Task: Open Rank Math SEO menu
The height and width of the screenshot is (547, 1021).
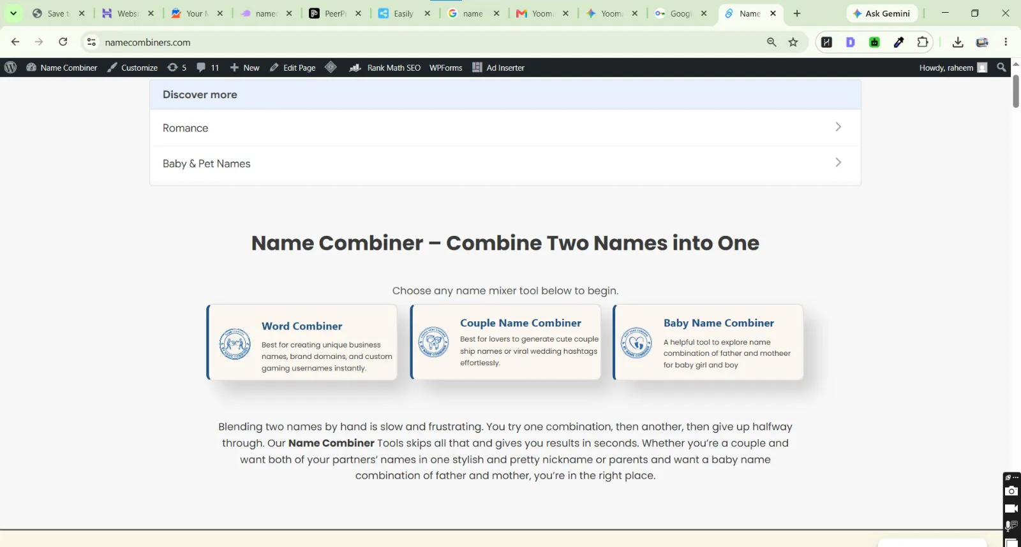Action: (385, 68)
